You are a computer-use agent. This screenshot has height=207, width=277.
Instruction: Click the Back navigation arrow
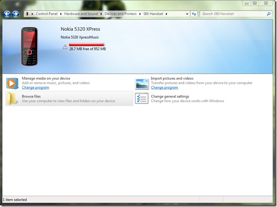coord(7,14)
